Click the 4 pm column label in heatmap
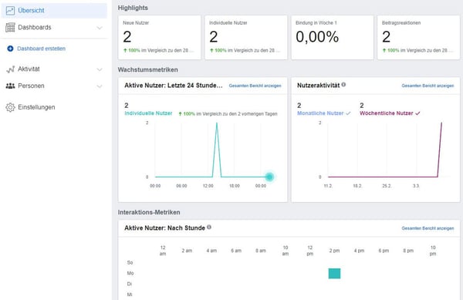Viewport: 463px width, 300px height. [359, 251]
